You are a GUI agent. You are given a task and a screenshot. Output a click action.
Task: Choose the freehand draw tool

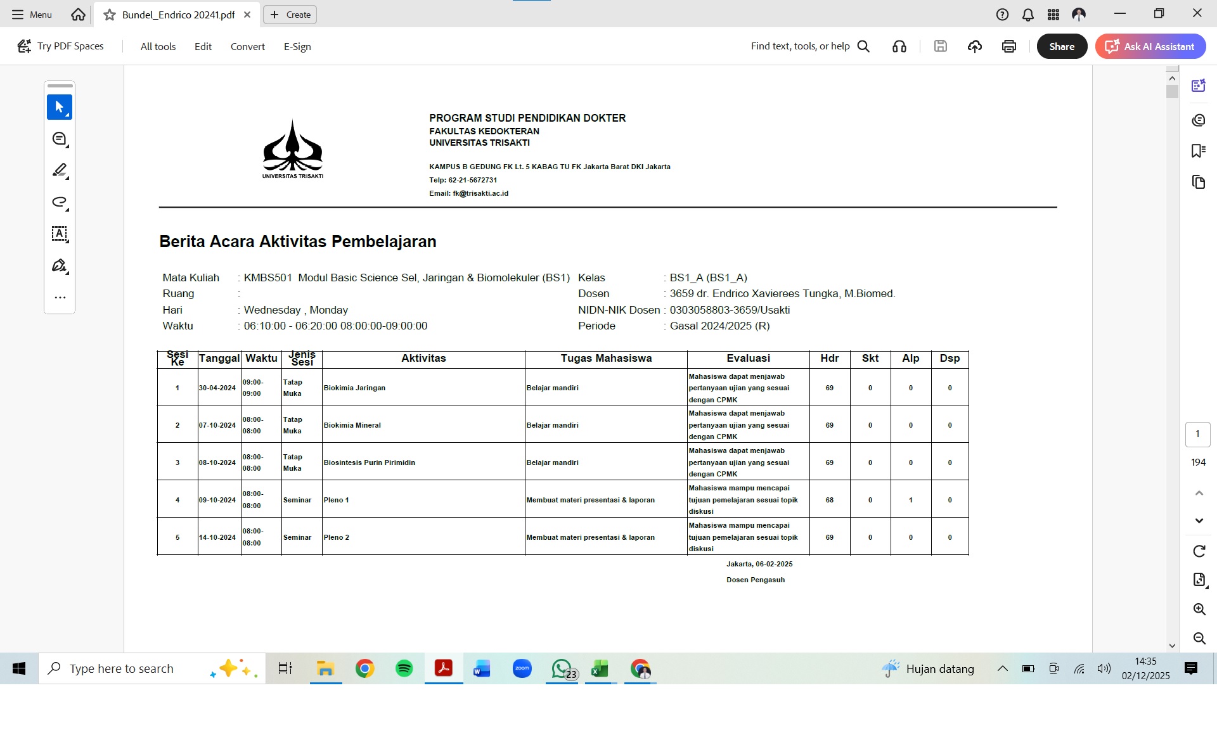click(x=60, y=202)
